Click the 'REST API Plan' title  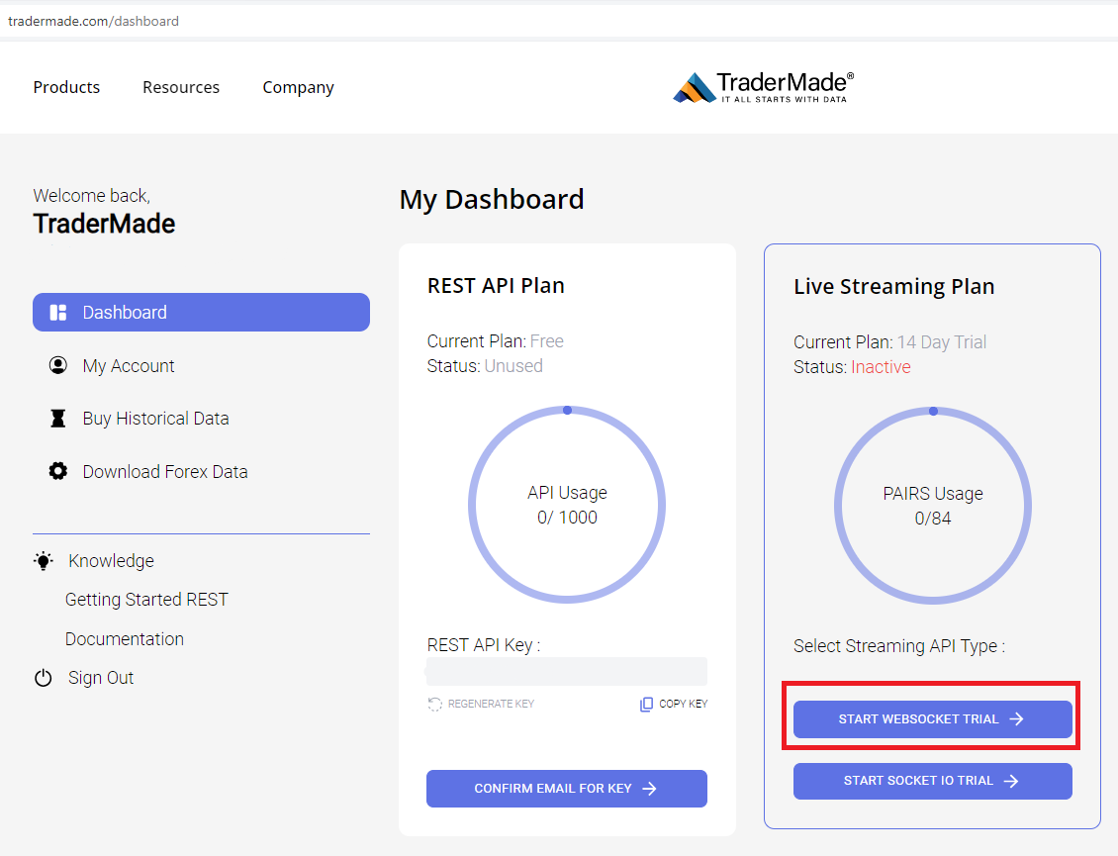(x=496, y=285)
